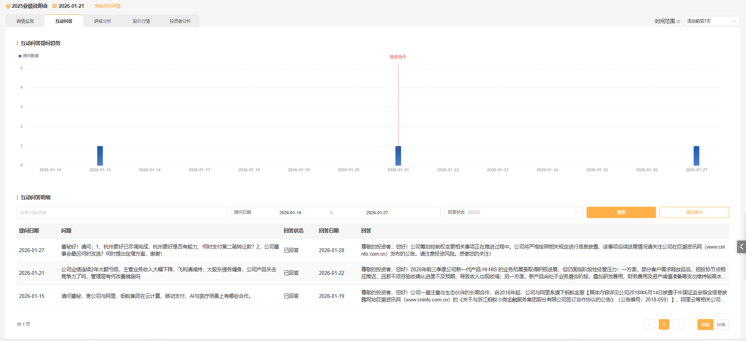Click the bar for 2026-01-21

pos(398,156)
